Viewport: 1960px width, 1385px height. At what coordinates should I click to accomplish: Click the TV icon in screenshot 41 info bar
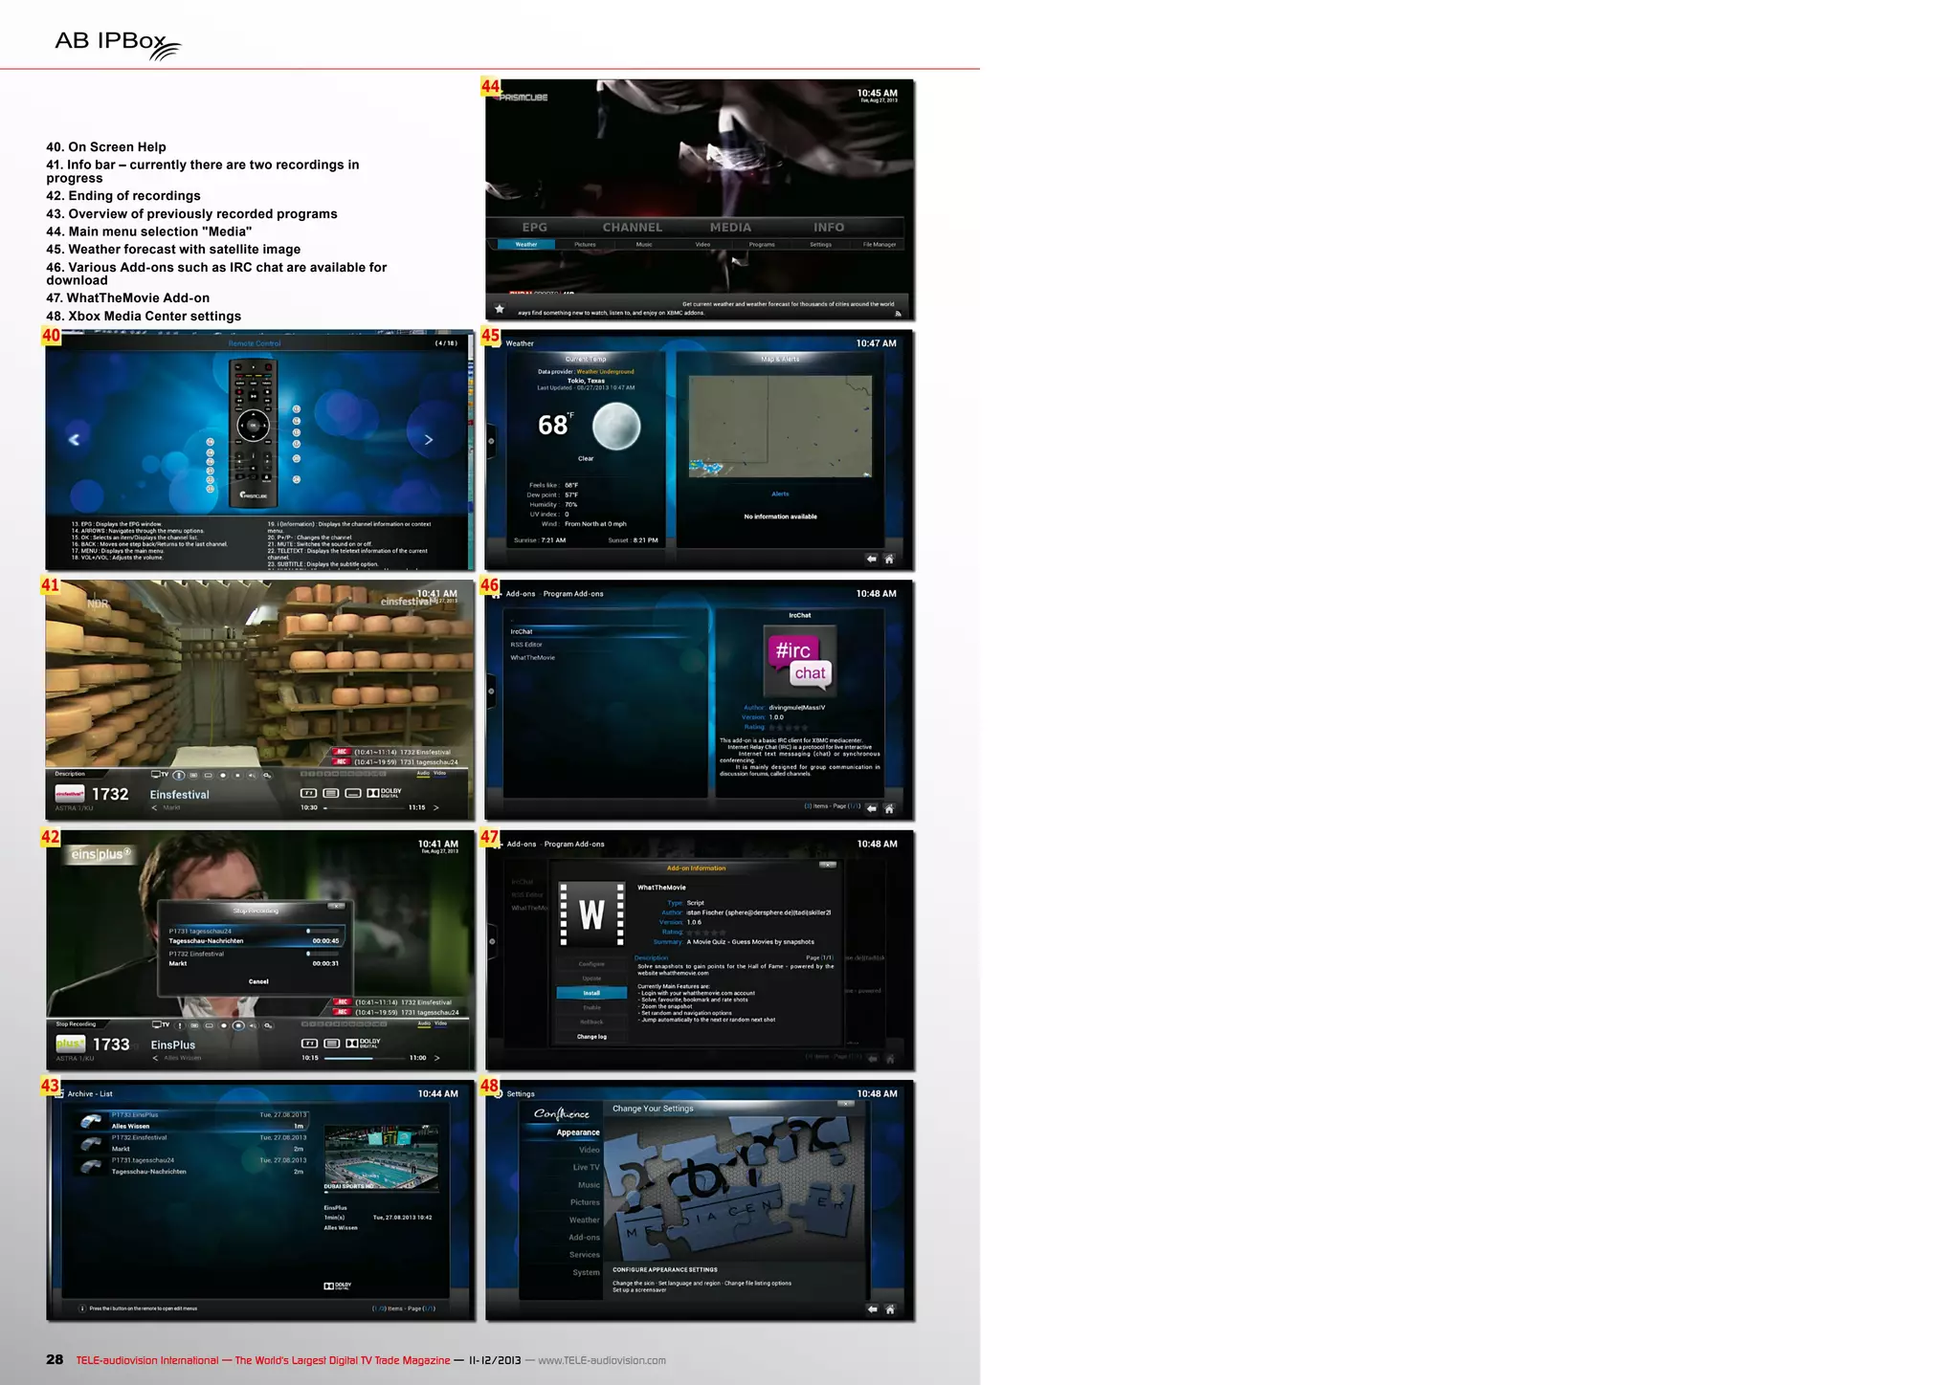(x=160, y=775)
